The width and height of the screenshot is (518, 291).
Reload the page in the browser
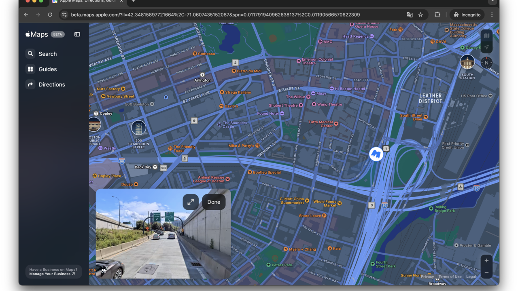coord(50,15)
